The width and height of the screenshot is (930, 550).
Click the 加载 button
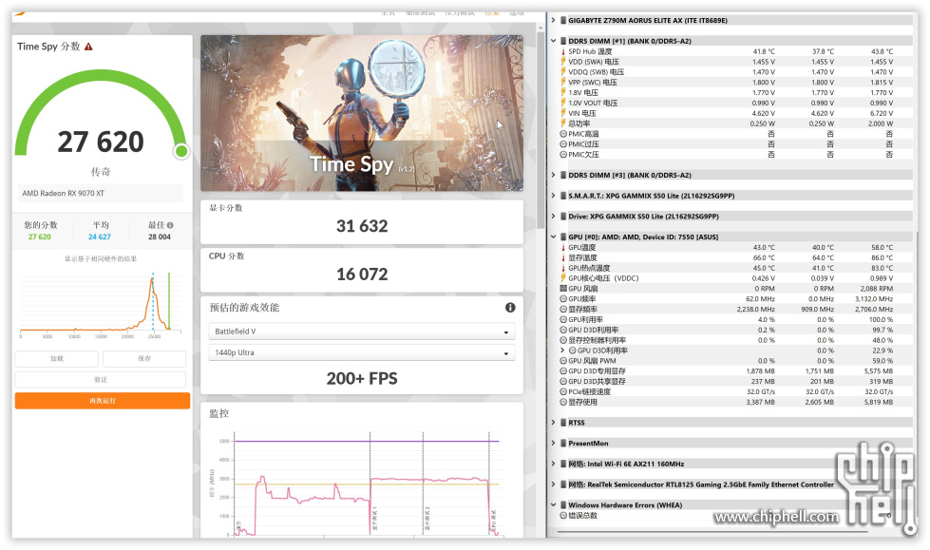point(57,359)
